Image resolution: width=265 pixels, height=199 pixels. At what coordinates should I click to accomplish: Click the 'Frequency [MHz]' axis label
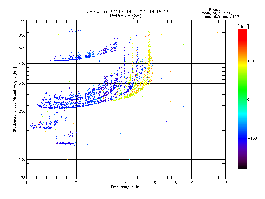click(x=126, y=187)
